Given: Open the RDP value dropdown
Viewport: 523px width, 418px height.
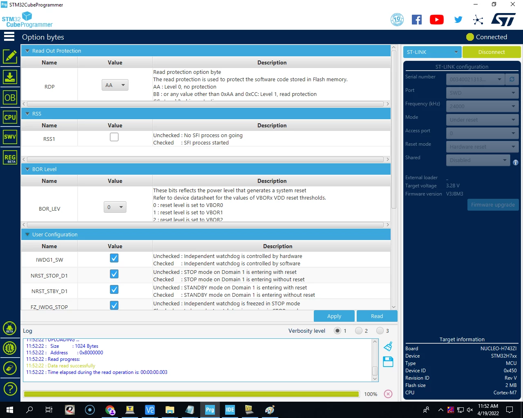Looking at the screenshot, I should coord(115,85).
